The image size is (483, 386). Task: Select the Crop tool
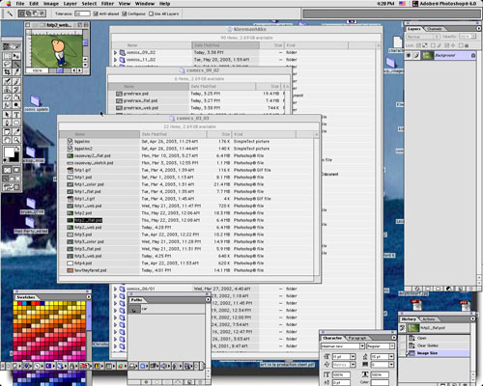7,71
